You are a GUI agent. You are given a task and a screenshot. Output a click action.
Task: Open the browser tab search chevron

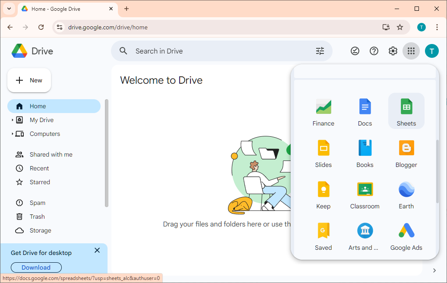coord(9,9)
